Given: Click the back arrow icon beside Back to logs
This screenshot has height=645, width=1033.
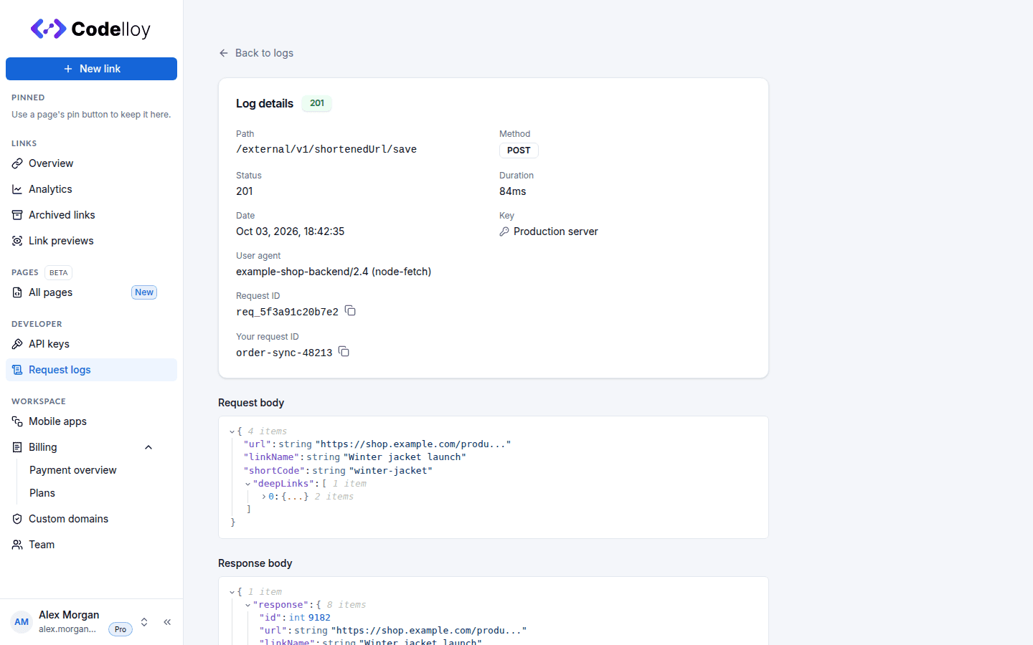Looking at the screenshot, I should click(x=224, y=53).
